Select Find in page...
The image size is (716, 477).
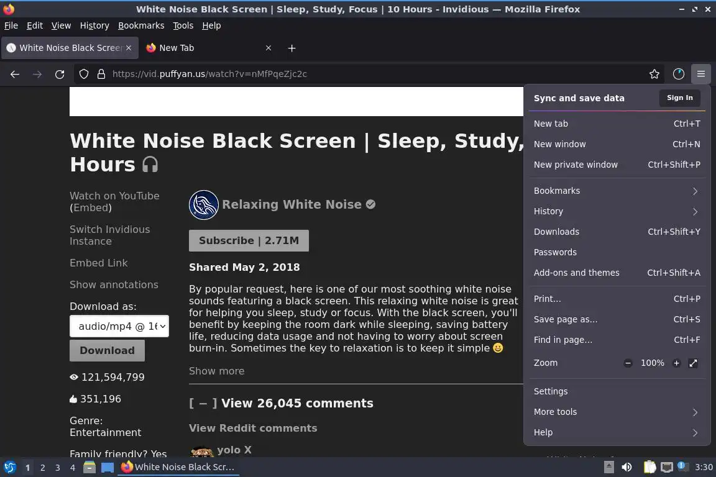617,340
